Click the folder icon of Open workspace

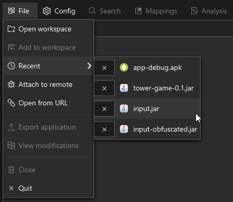point(11,29)
